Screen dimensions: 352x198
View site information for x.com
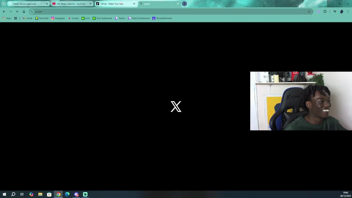(x=32, y=12)
